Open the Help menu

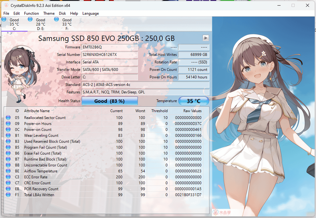[x=74, y=13]
